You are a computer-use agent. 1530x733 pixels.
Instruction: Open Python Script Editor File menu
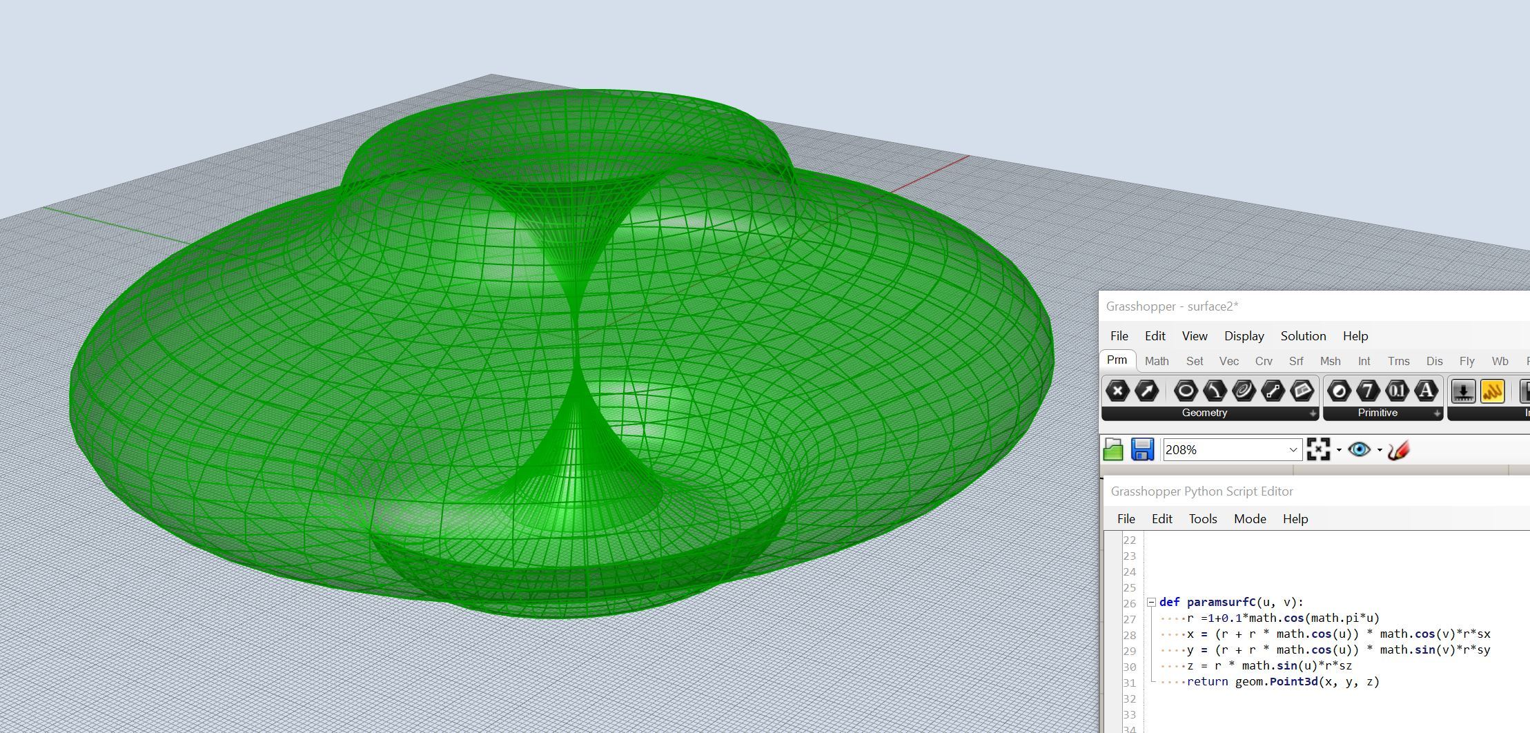coord(1126,519)
